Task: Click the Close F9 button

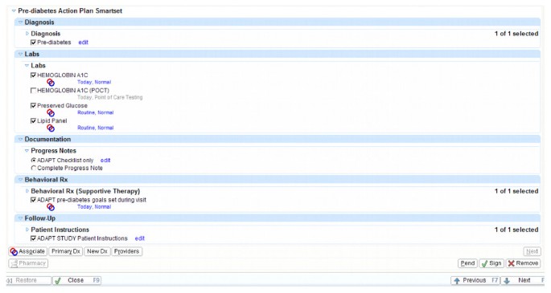Action: (76, 280)
